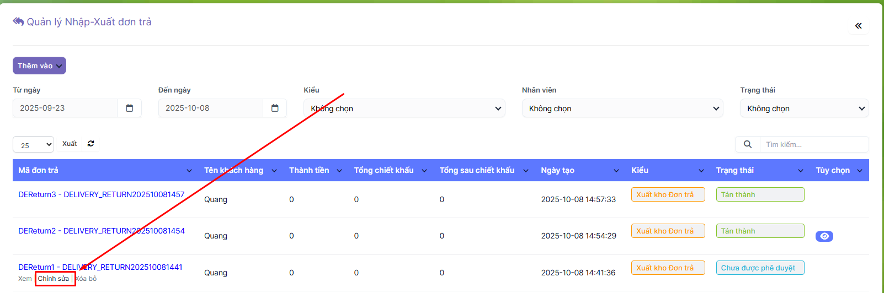
Task: Focus the Tìm kiếm search field
Action: (813, 144)
